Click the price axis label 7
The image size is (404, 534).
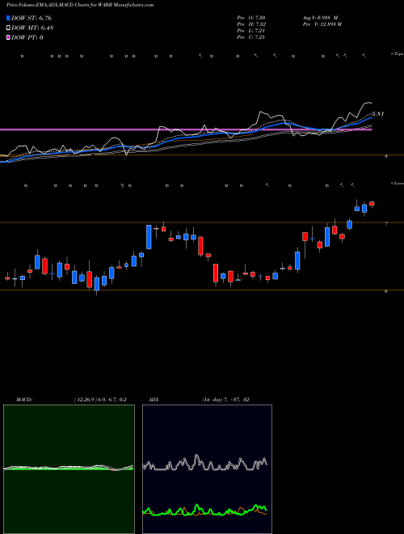point(387,224)
